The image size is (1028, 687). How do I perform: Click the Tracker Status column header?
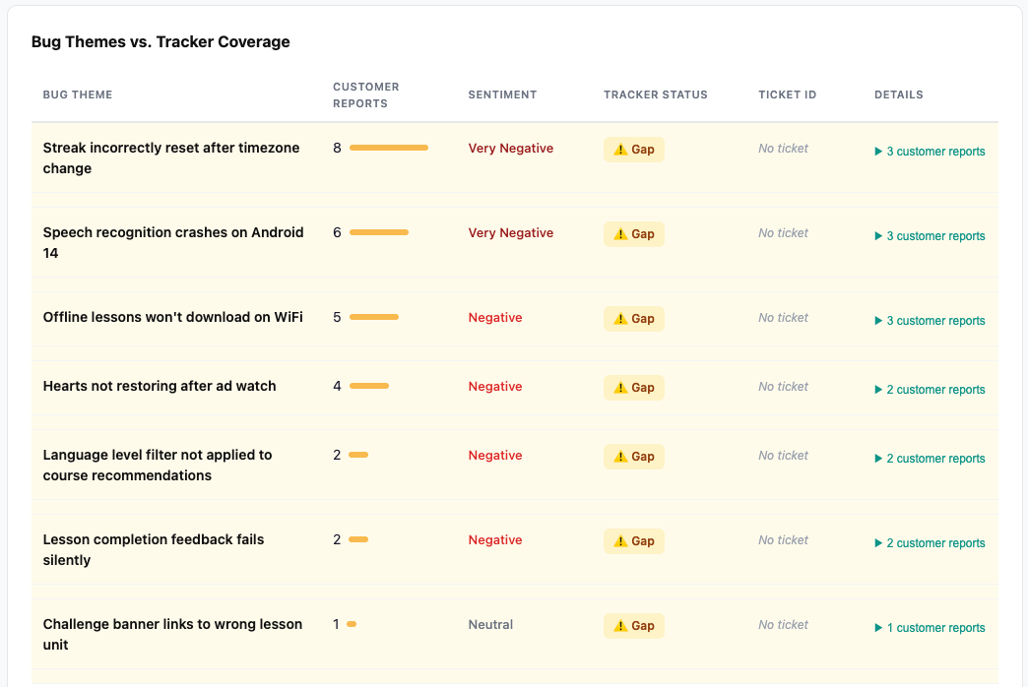click(656, 95)
